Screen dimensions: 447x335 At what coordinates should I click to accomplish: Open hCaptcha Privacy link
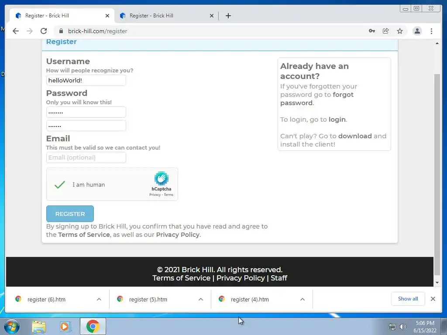tap(155, 195)
